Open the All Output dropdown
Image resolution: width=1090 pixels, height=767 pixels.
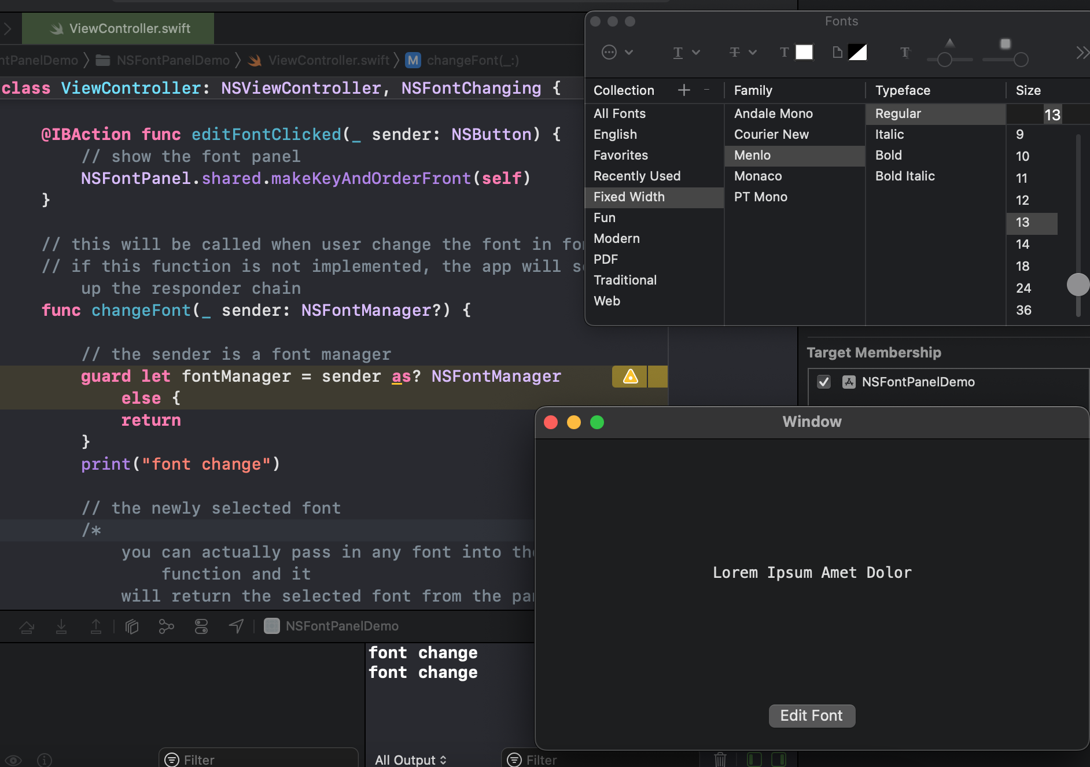tap(411, 760)
